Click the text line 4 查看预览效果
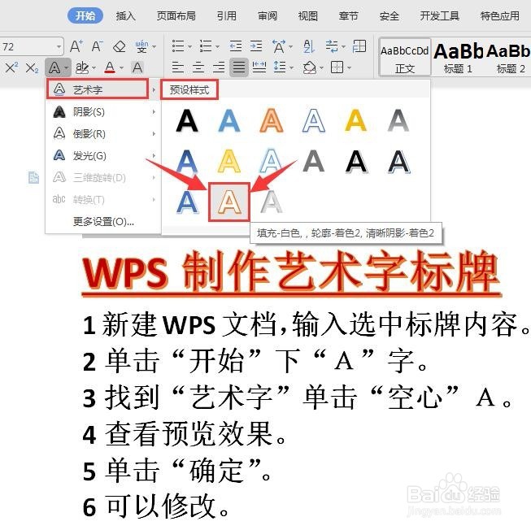Image resolution: width=531 pixels, height=530 pixels. 185,434
